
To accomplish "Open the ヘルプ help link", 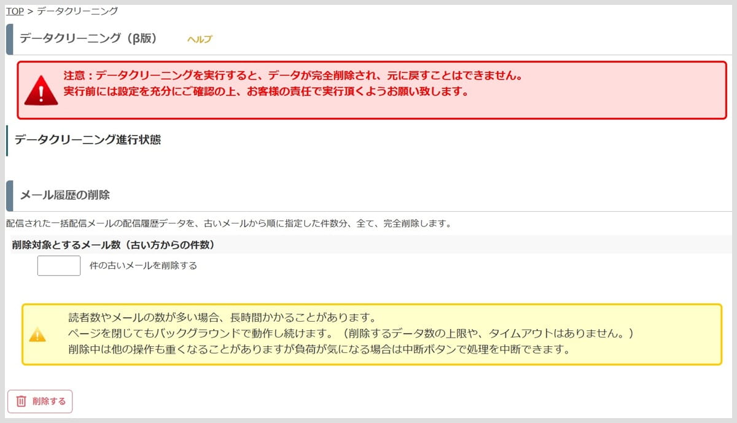I will 200,39.
